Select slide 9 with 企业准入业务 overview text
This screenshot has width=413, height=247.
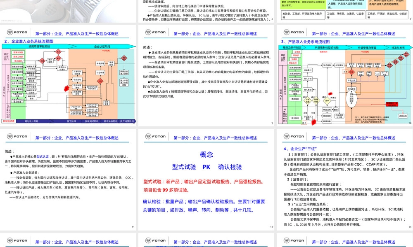206,76
